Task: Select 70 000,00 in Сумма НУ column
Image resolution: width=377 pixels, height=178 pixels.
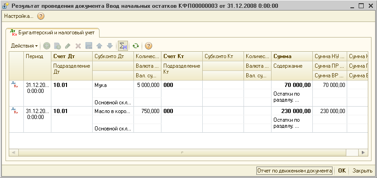Action: pos(330,85)
